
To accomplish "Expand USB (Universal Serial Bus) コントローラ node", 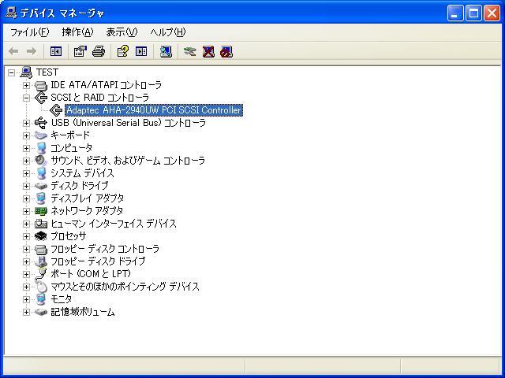I will click(26, 123).
